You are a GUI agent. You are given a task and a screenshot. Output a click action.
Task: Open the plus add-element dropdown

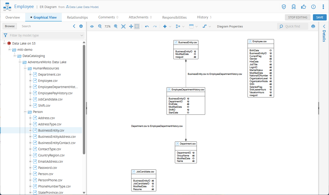click(x=167, y=26)
